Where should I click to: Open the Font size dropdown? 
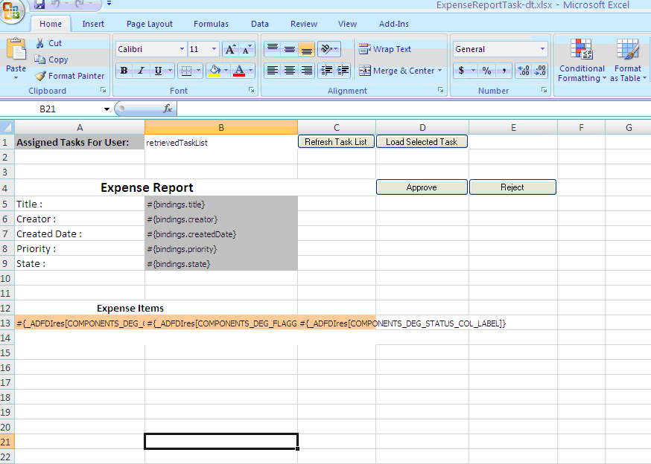[x=214, y=49]
